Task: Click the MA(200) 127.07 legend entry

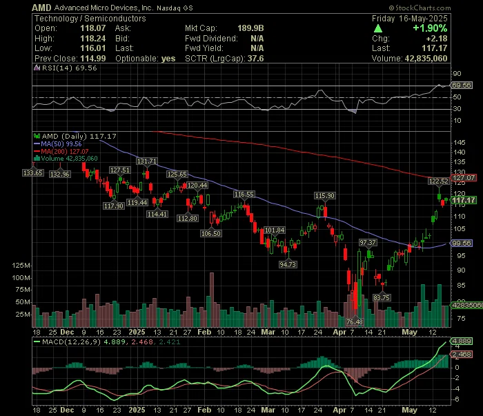Action: [x=65, y=151]
